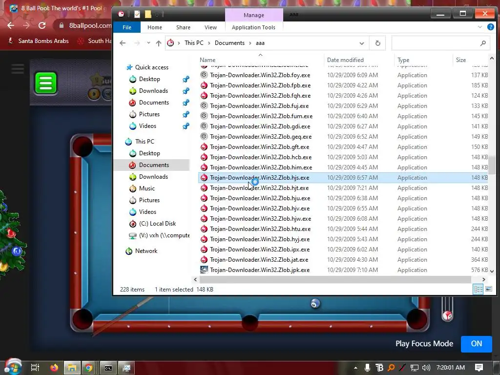Image resolution: width=500 pixels, height=375 pixels.
Task: Select (C:) Local Disk in navigation pane
Action: point(157,224)
